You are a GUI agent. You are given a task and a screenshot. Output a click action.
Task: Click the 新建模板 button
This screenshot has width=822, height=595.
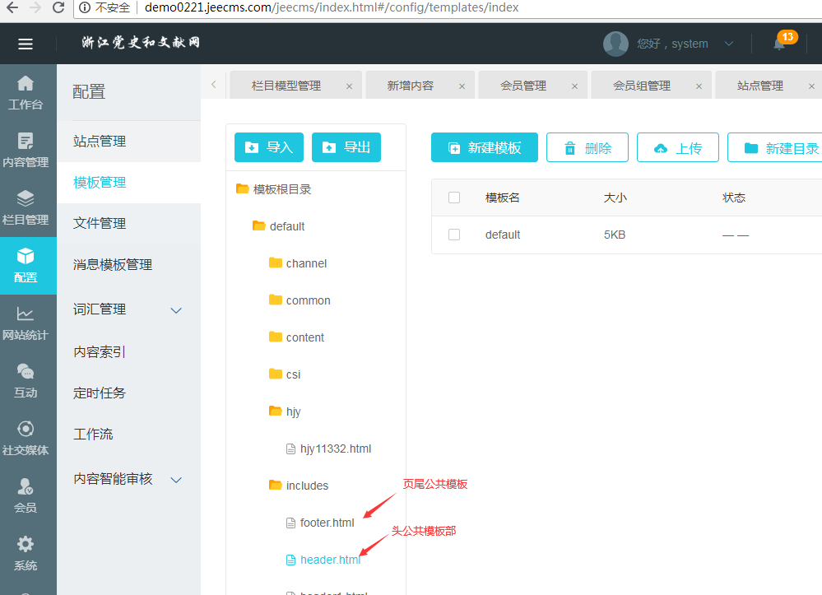coord(485,148)
